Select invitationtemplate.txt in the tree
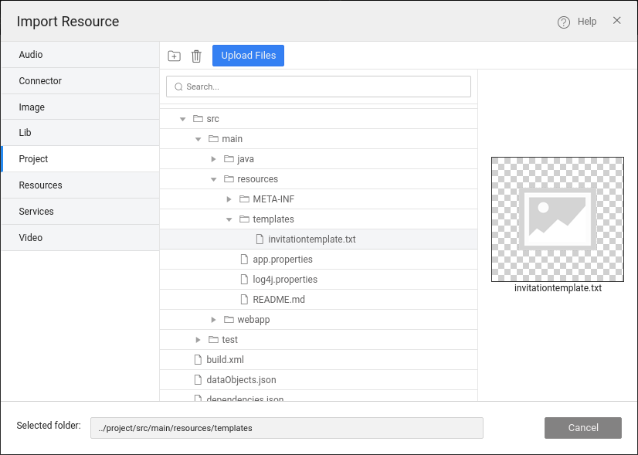 coord(311,239)
